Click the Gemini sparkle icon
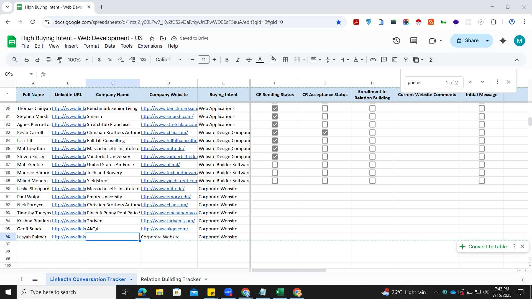Screen dimensions: 532x299 coord(503,41)
